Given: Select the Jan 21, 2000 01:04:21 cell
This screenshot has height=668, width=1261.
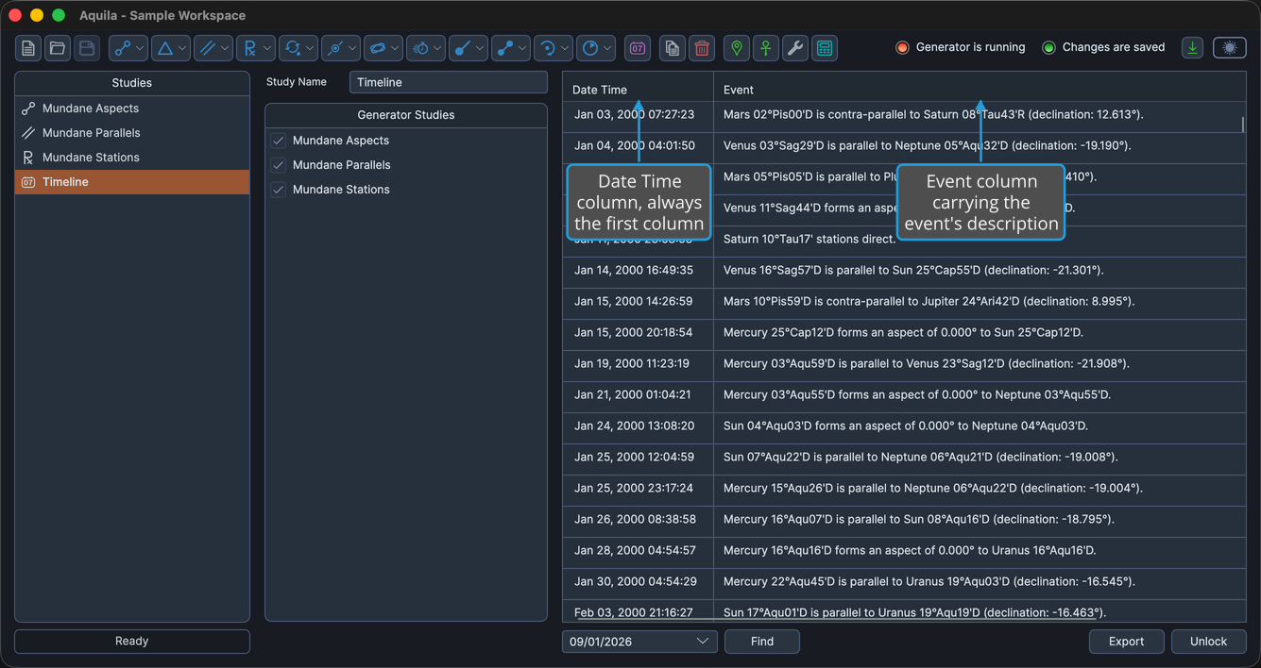Looking at the screenshot, I should [x=638, y=395].
